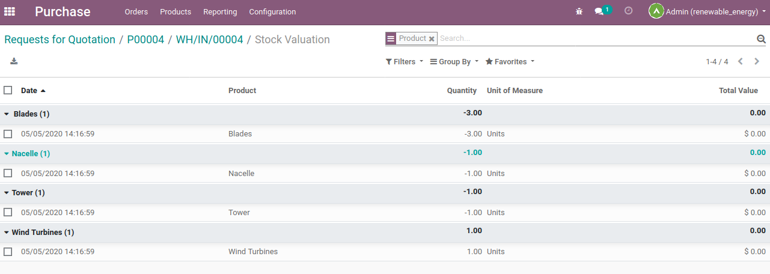Open the Configuration menu
This screenshot has height=274, width=770.
coord(272,12)
